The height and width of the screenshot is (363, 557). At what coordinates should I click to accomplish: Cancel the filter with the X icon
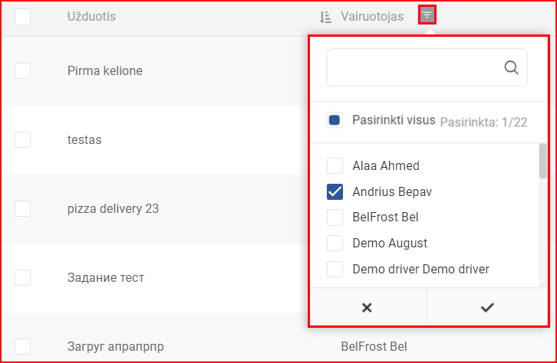(367, 307)
